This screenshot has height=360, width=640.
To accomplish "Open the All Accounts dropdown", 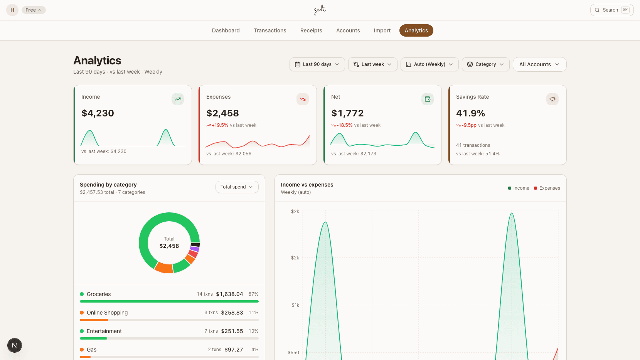I will coord(540,64).
